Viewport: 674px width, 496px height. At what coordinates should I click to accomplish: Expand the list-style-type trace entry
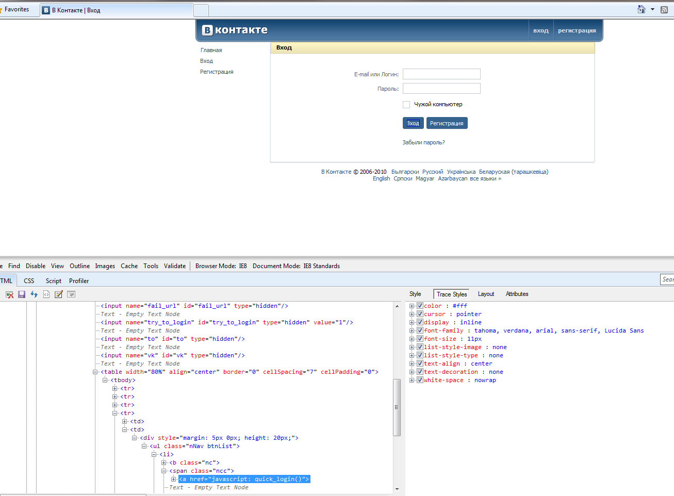click(412, 355)
